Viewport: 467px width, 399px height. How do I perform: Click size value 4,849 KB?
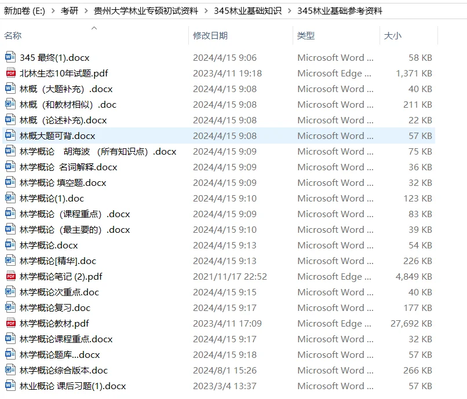(x=414, y=277)
